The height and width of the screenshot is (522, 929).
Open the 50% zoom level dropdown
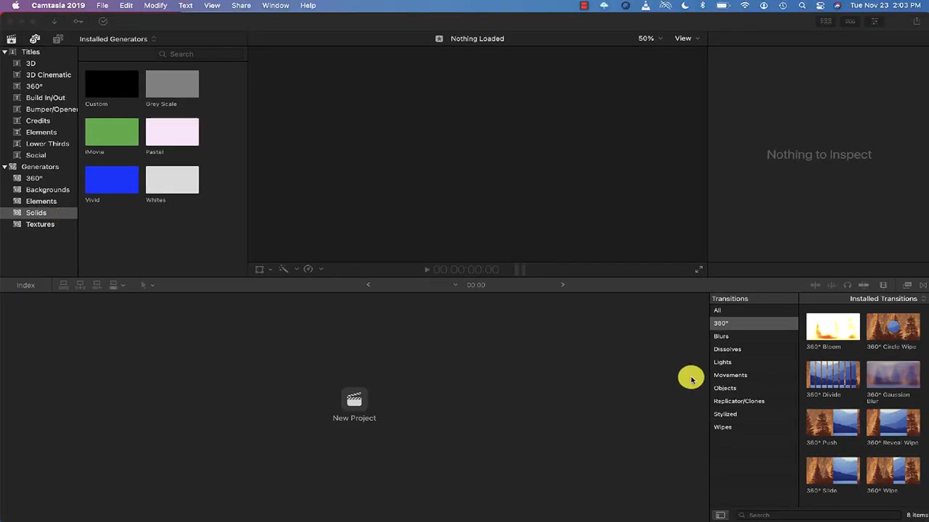click(x=650, y=38)
